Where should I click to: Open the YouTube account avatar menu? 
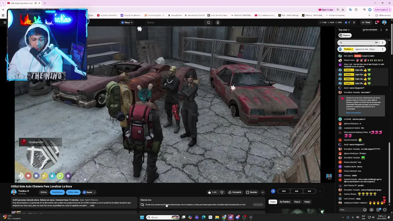384,22
